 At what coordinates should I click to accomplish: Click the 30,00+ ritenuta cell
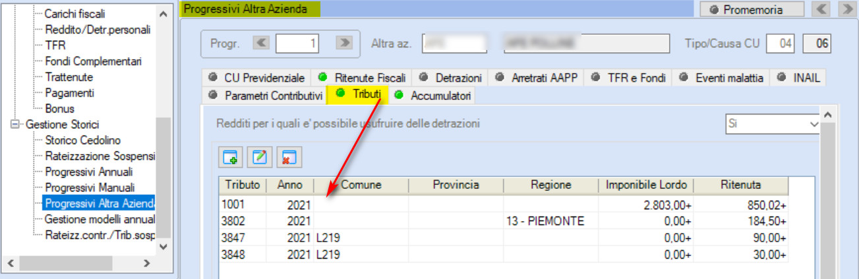(741, 254)
